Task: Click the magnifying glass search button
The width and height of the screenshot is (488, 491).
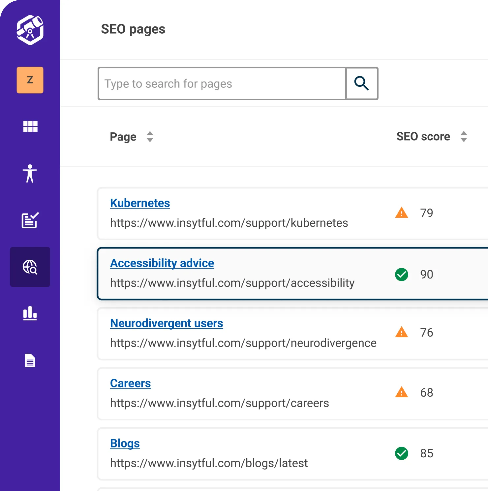Action: pyautogui.click(x=361, y=83)
